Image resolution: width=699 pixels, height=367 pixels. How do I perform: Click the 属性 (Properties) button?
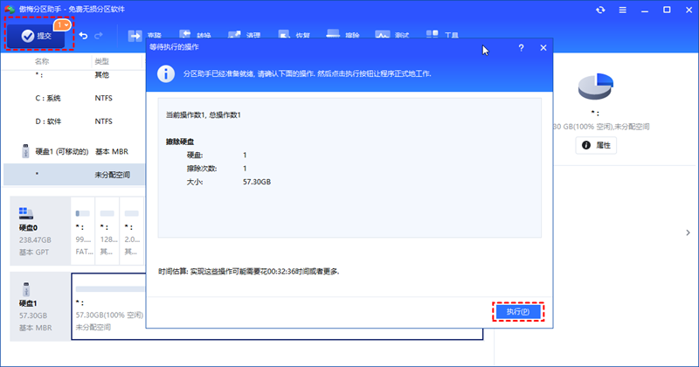click(596, 145)
